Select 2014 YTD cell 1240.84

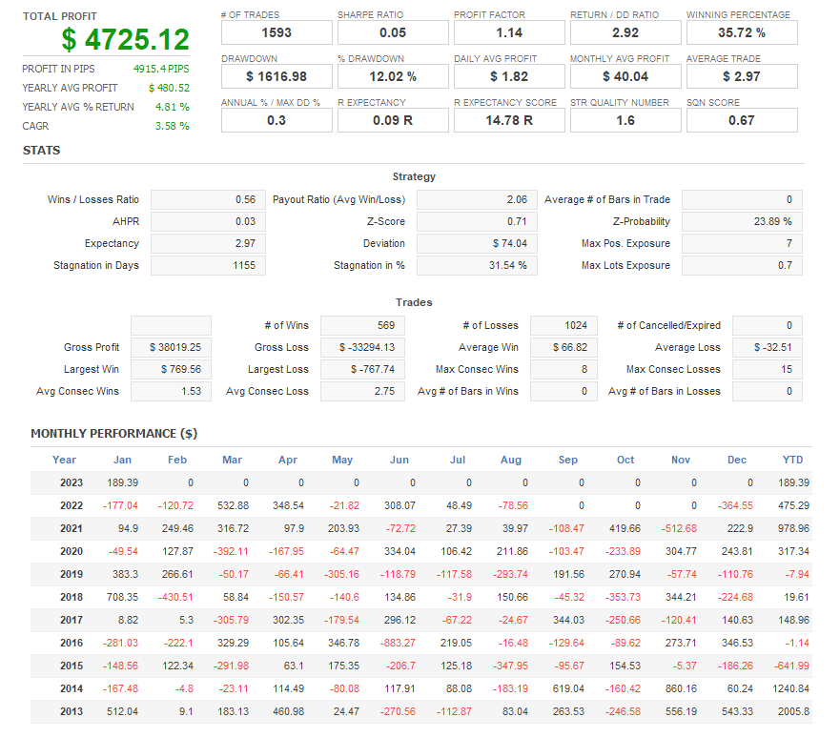(790, 688)
